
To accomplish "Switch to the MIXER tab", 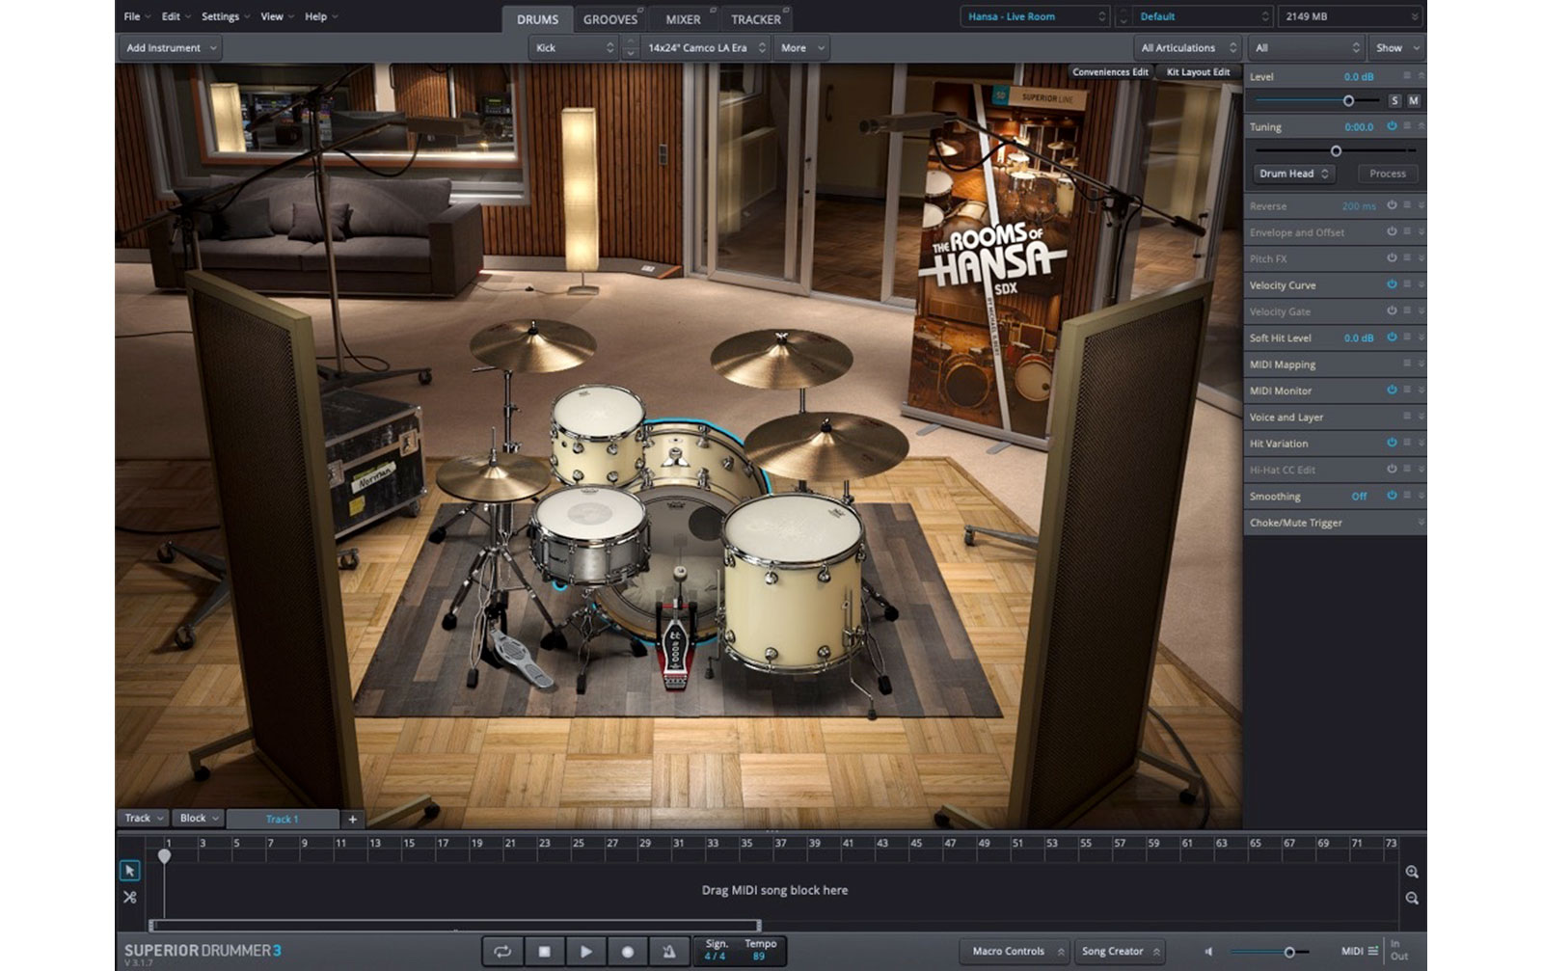I will [683, 19].
